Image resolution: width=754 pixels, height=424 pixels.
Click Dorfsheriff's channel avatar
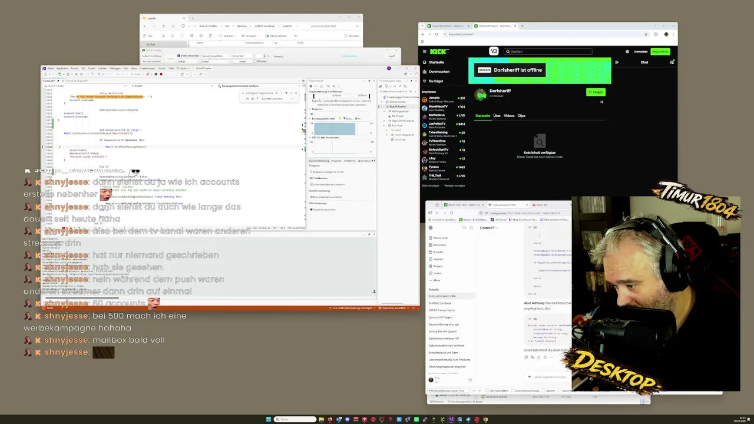[x=480, y=95]
